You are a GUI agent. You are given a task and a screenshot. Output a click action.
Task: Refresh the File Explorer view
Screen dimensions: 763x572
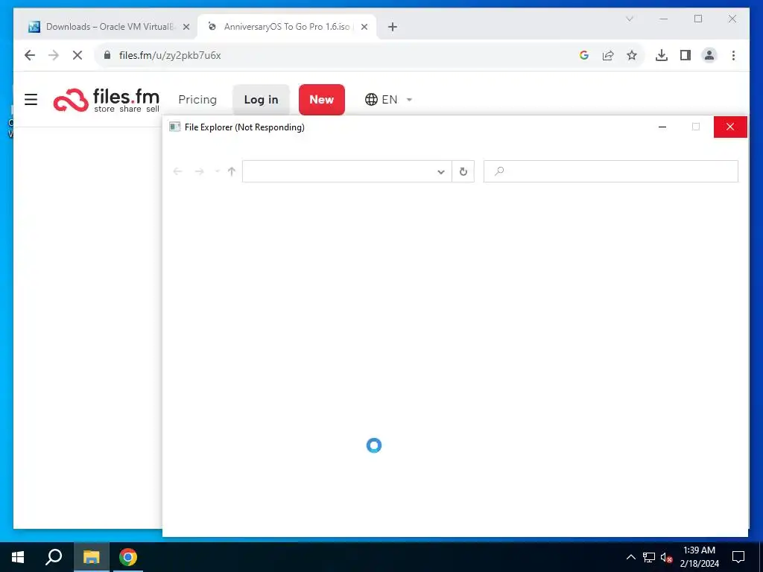(x=463, y=171)
